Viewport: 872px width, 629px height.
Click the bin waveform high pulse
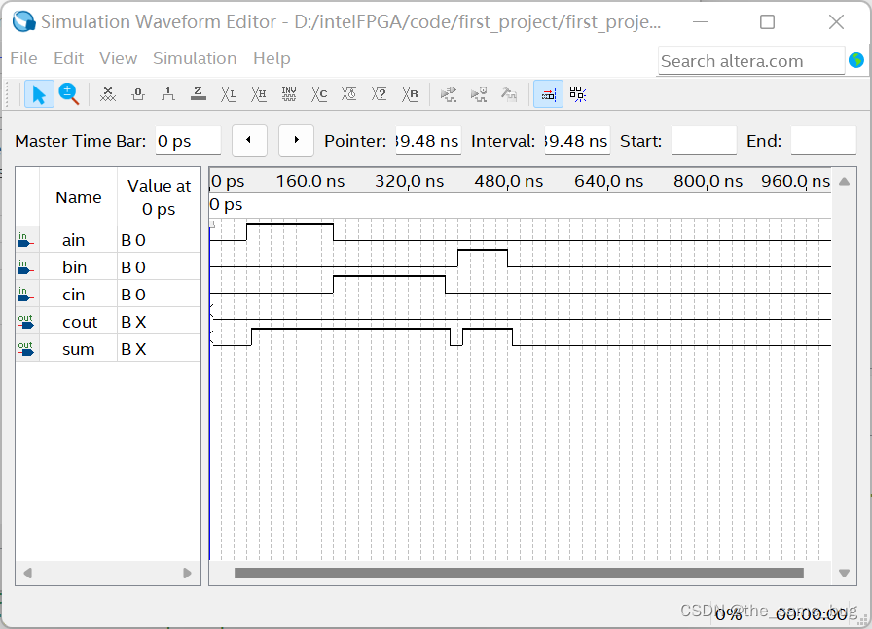[x=483, y=259]
